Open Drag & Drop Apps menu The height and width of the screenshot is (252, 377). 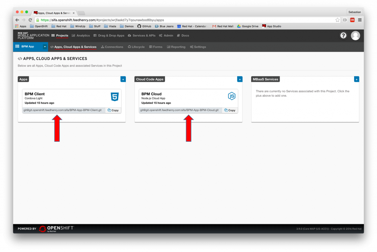[x=109, y=36]
